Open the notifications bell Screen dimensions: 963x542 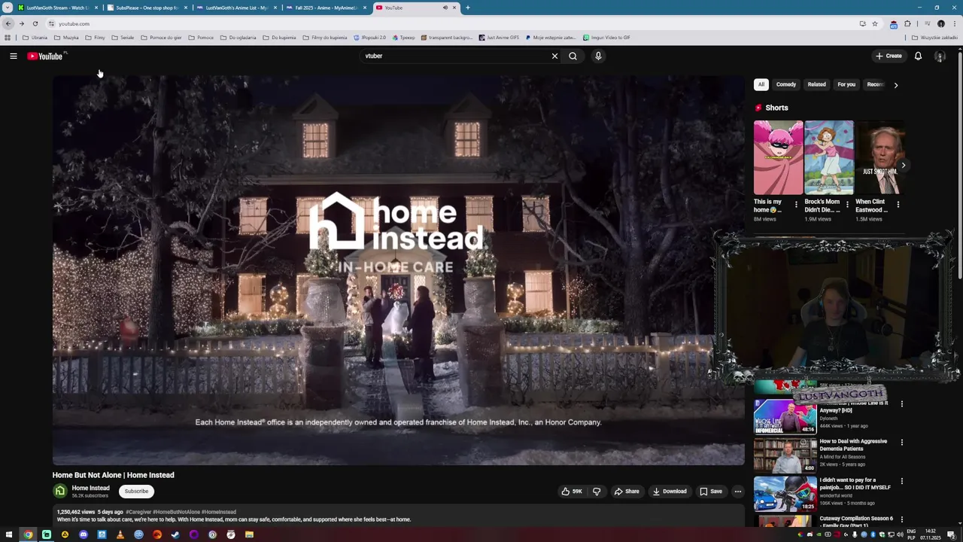tap(918, 56)
